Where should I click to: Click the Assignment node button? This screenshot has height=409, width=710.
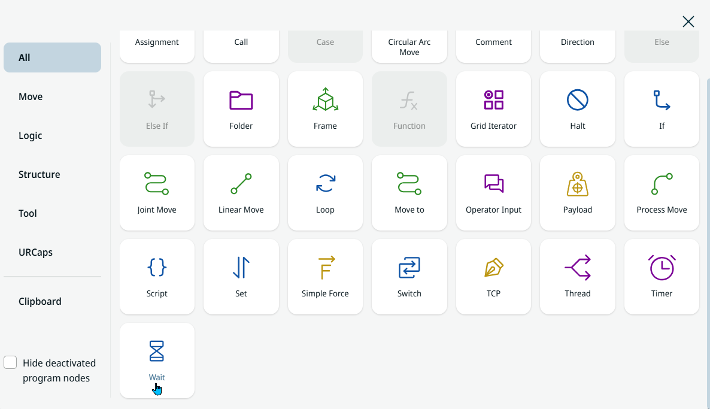point(157,46)
